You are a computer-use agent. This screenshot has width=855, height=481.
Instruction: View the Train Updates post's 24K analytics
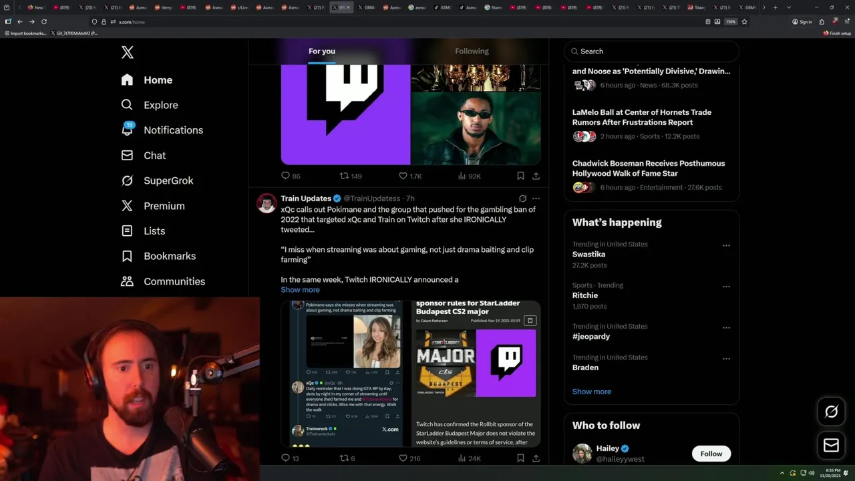[469, 458]
